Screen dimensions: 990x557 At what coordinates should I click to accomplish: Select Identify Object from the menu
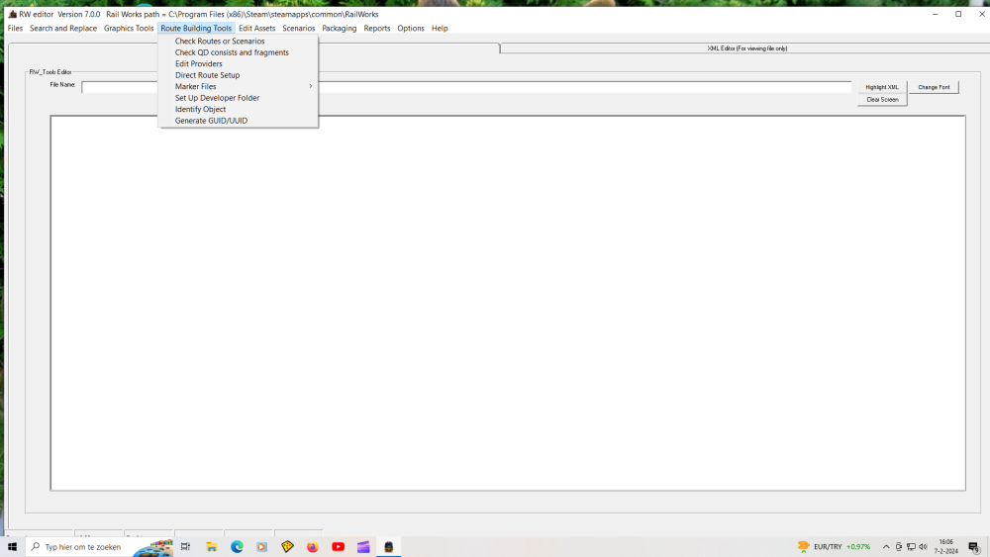point(200,110)
